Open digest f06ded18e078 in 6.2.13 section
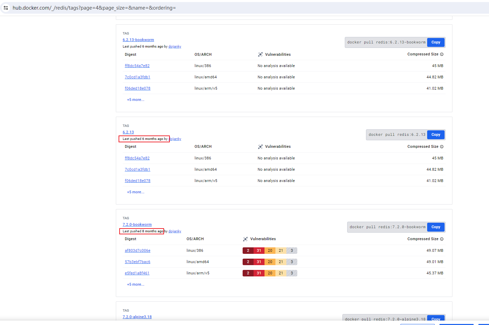Image resolution: width=489 pixels, height=325 pixels. (x=137, y=181)
